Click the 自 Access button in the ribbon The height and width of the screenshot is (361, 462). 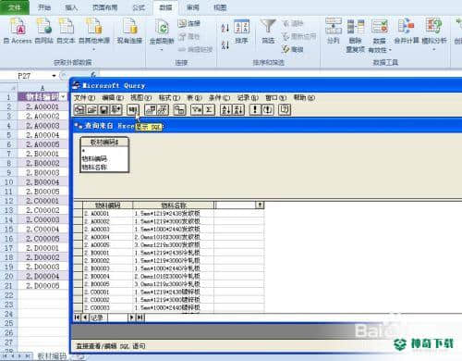(x=18, y=31)
